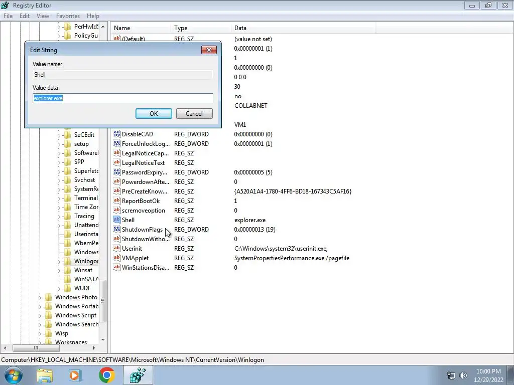This screenshot has height=385, width=514.
Task: Select the LegalNoticeCaption string icon
Action: coord(116,153)
